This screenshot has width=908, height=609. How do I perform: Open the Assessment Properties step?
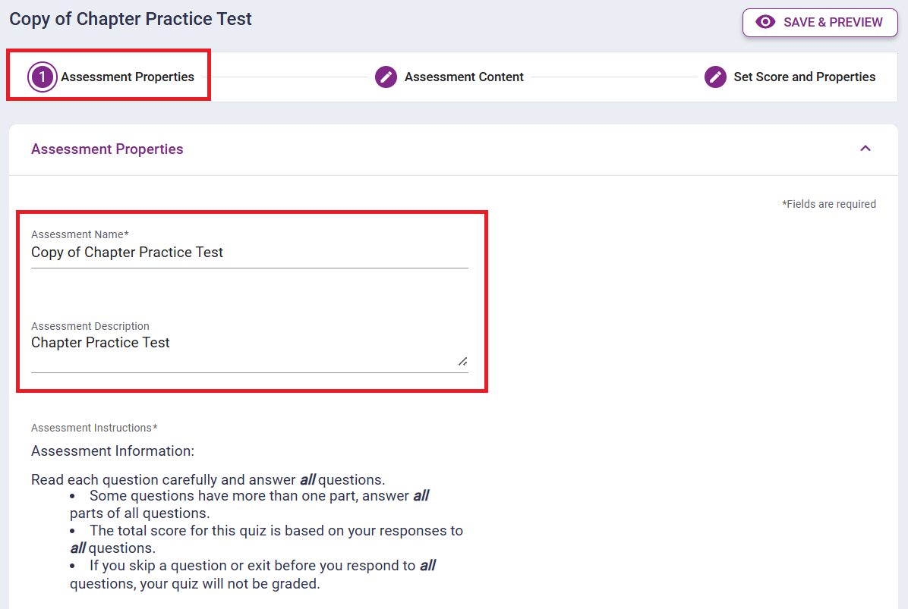pyautogui.click(x=127, y=77)
